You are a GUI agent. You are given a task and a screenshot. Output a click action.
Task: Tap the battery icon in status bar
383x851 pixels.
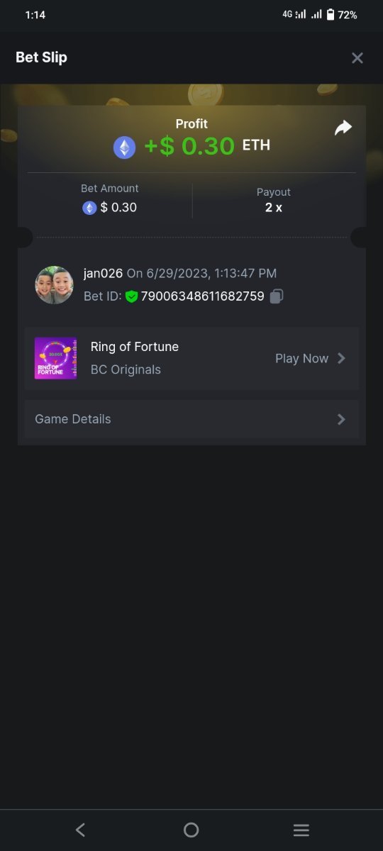pos(331,14)
